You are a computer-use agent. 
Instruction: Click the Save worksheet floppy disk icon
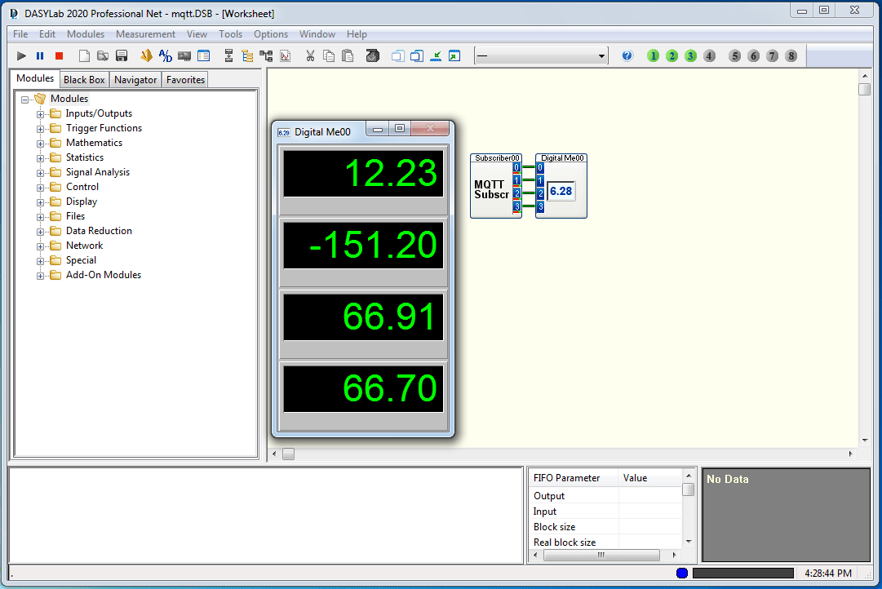click(x=122, y=56)
